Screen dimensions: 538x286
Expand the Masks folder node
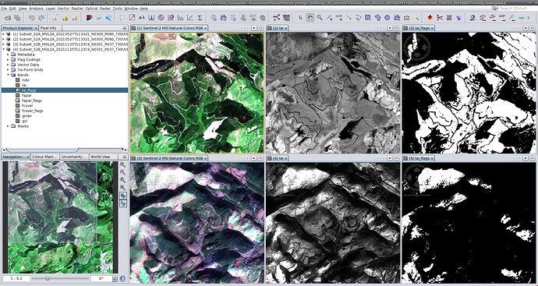(x=9, y=126)
